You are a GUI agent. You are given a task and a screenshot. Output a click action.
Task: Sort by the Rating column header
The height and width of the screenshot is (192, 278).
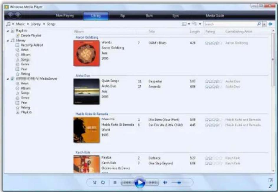pos(210,31)
